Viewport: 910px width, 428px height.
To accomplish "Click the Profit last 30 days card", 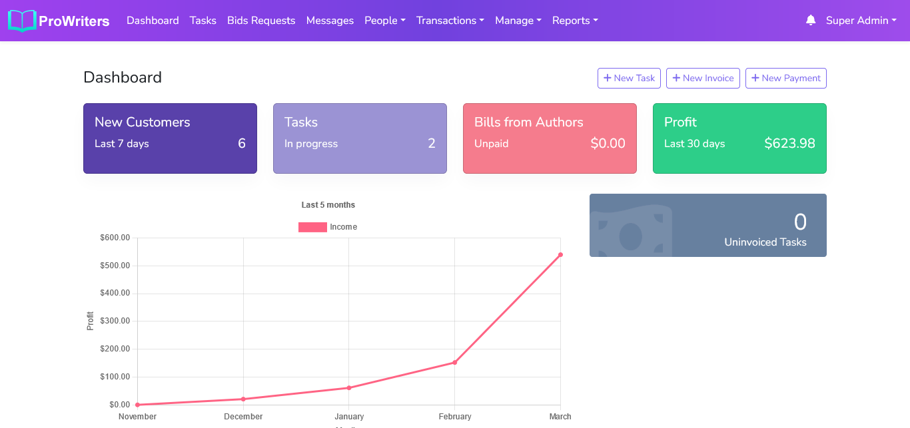I will pos(739,138).
